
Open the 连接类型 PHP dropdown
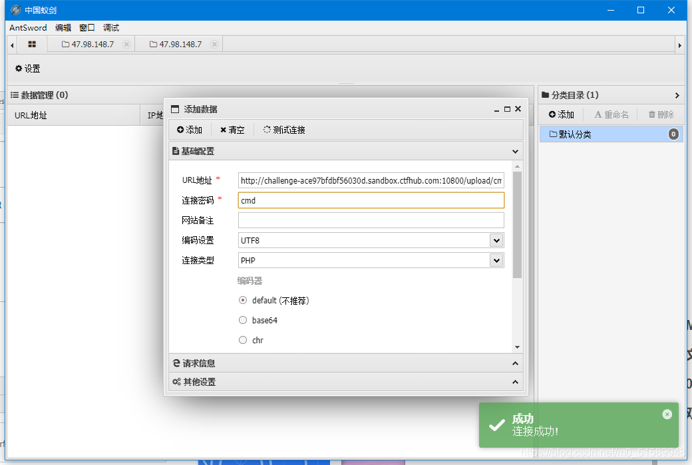click(496, 260)
